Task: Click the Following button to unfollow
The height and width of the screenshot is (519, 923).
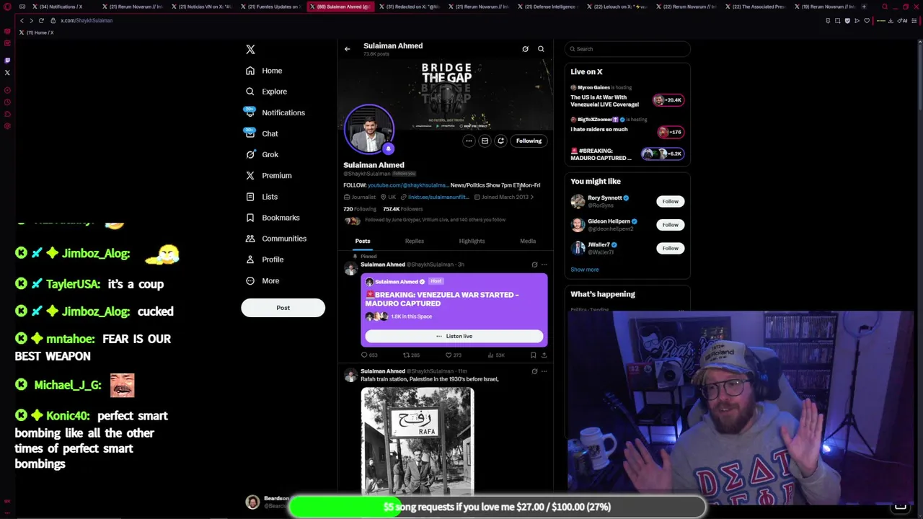Action: click(529, 141)
